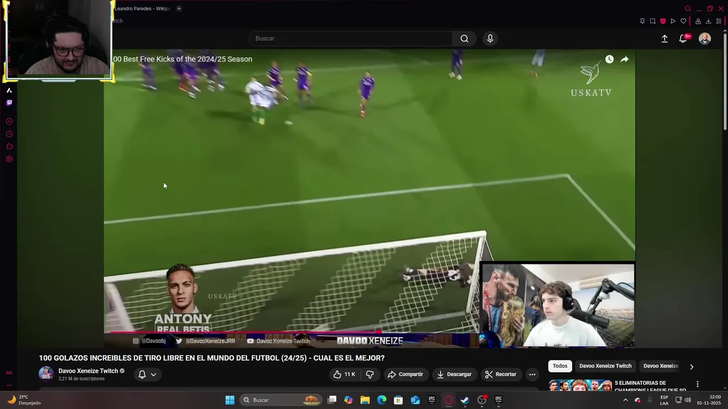Open the clock showing 22:00
This screenshot has height=409, width=728.
coord(709,400)
